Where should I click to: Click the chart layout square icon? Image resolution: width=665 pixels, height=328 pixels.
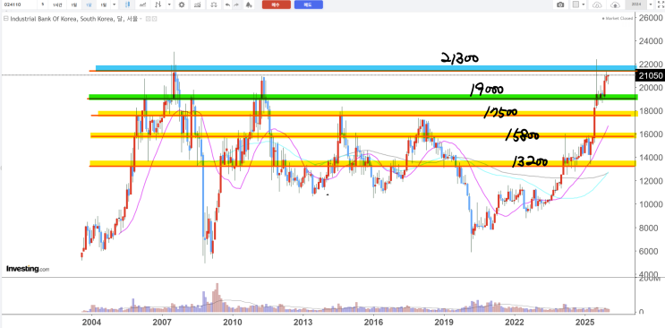575,4
